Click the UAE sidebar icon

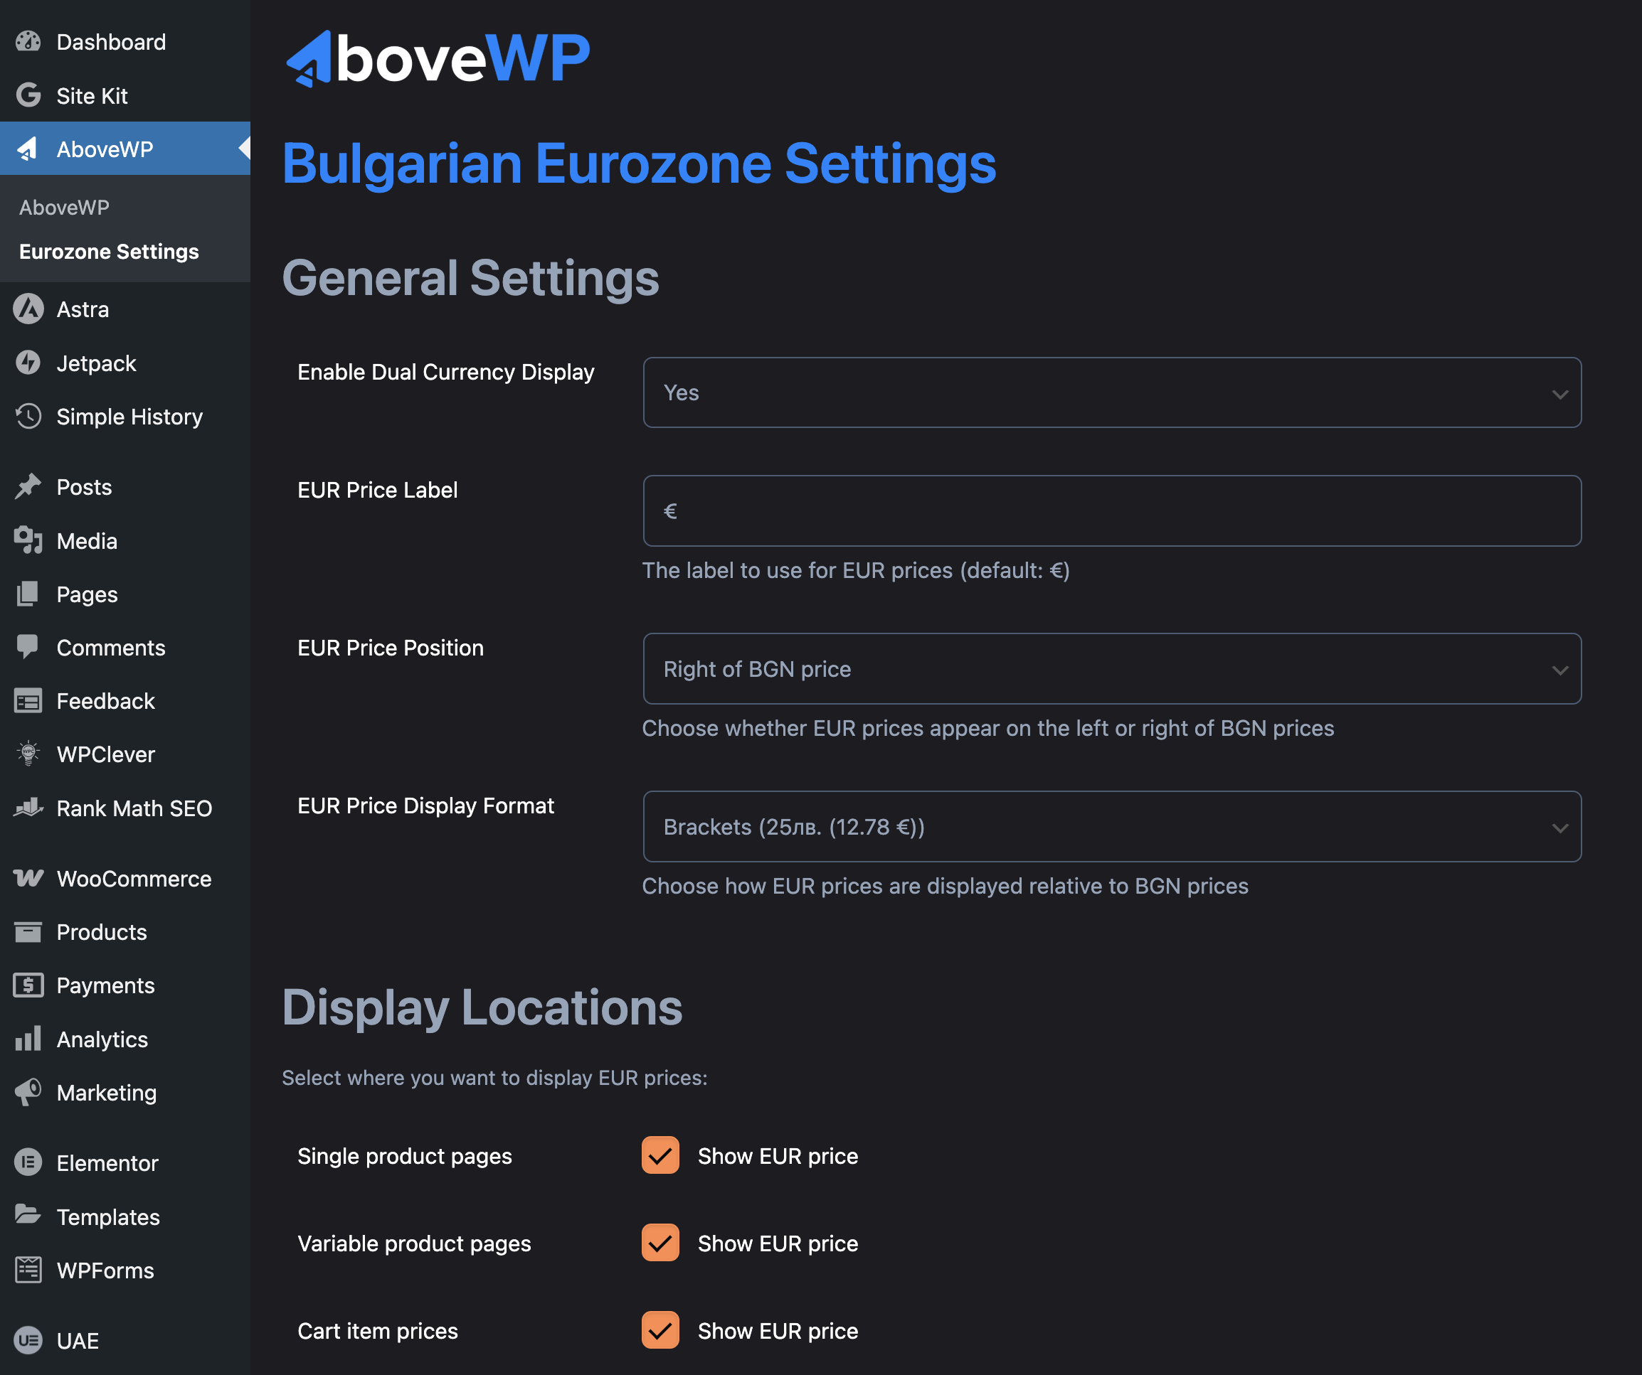pos(28,1341)
